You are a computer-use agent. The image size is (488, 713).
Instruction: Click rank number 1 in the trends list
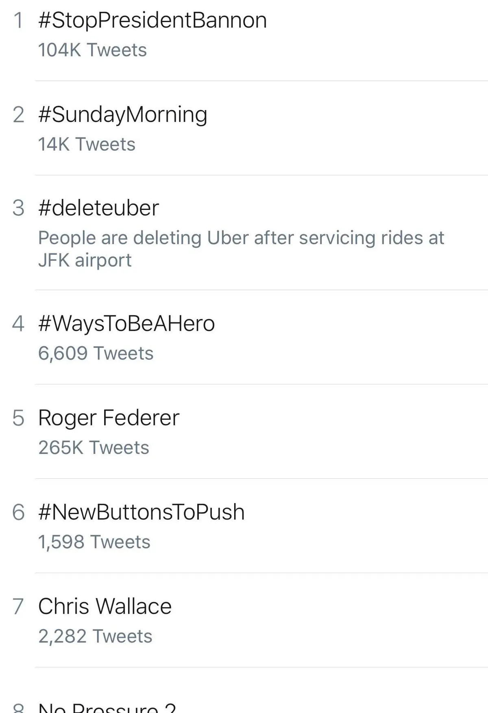[x=18, y=20]
